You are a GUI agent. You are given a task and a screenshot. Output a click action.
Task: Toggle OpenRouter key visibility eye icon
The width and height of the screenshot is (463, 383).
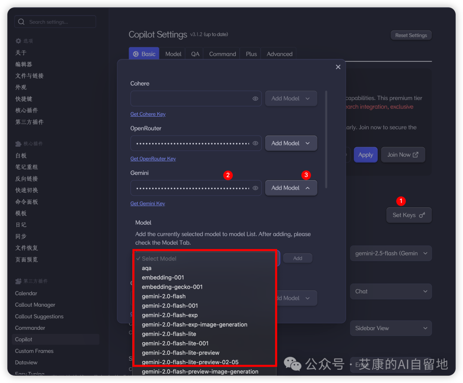tap(256, 143)
